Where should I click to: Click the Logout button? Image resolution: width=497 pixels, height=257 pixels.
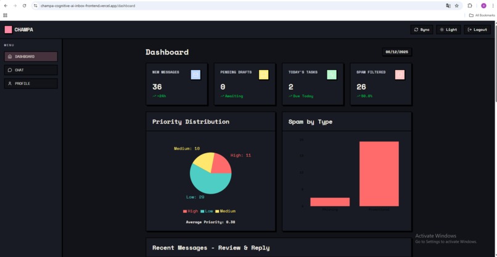[477, 30]
